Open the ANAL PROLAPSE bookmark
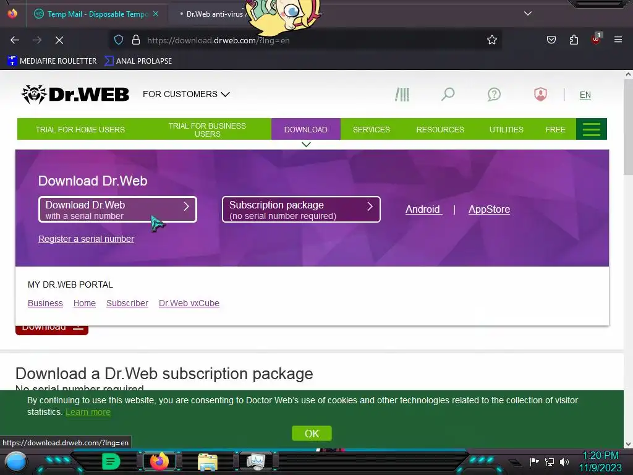 pos(138,61)
